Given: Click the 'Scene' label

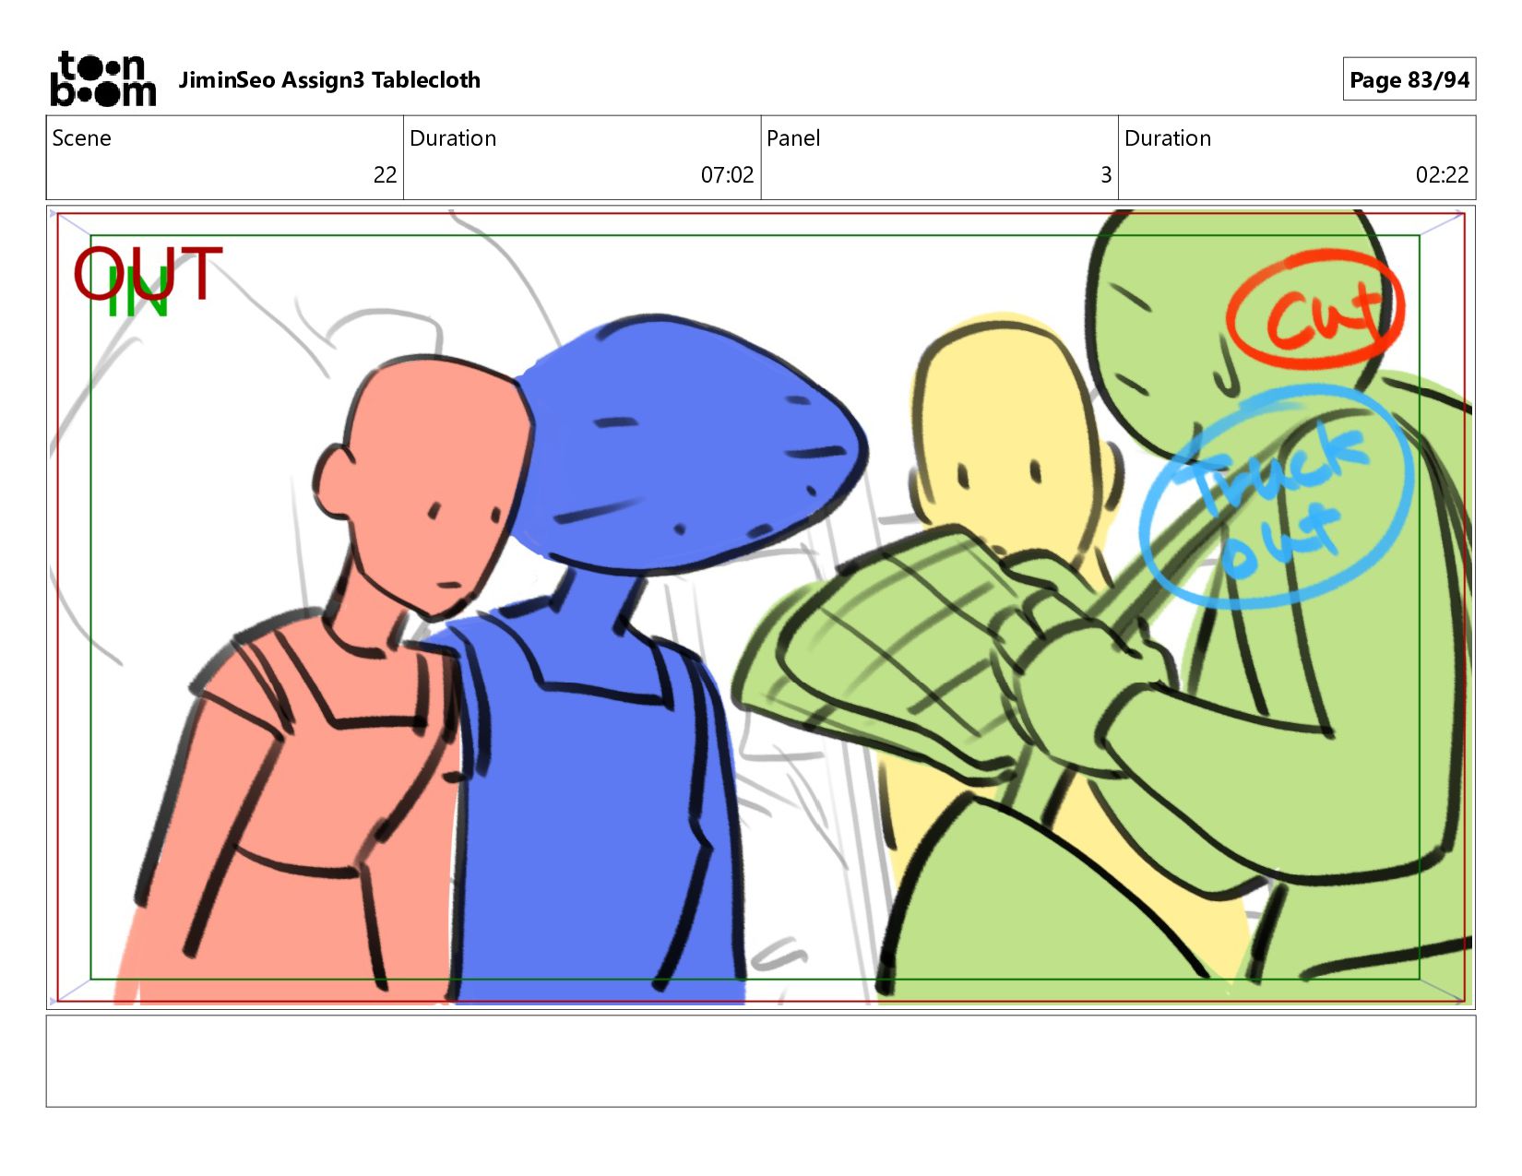Looking at the screenshot, I should point(81,138).
